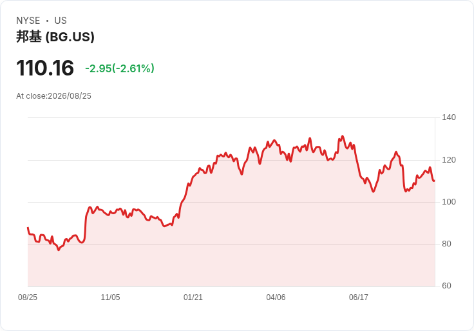Click the 120 y-axis label
Screen dimensions: 474x331
(449, 160)
